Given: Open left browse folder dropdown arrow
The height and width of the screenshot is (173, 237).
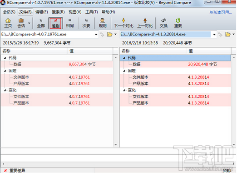Looking at the screenshot, I should (115, 34).
